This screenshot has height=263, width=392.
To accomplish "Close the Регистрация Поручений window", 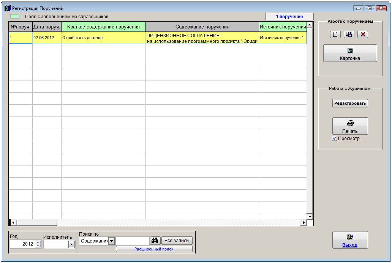I will coord(381,8).
